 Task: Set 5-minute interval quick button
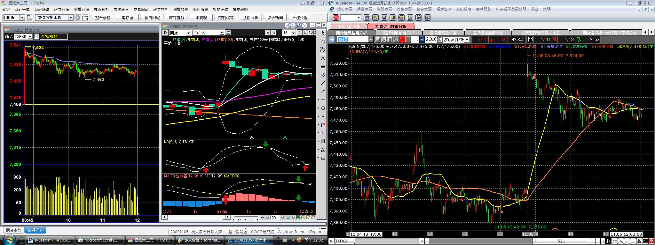(x=305, y=33)
